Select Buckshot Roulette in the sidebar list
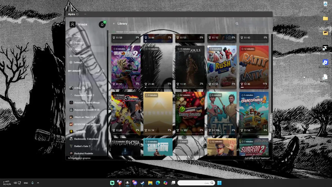Screen dimensions: 332x187 pyautogui.click(x=86, y=153)
